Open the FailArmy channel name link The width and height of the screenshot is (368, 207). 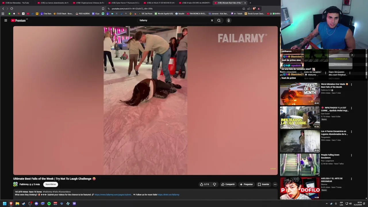point(24,184)
